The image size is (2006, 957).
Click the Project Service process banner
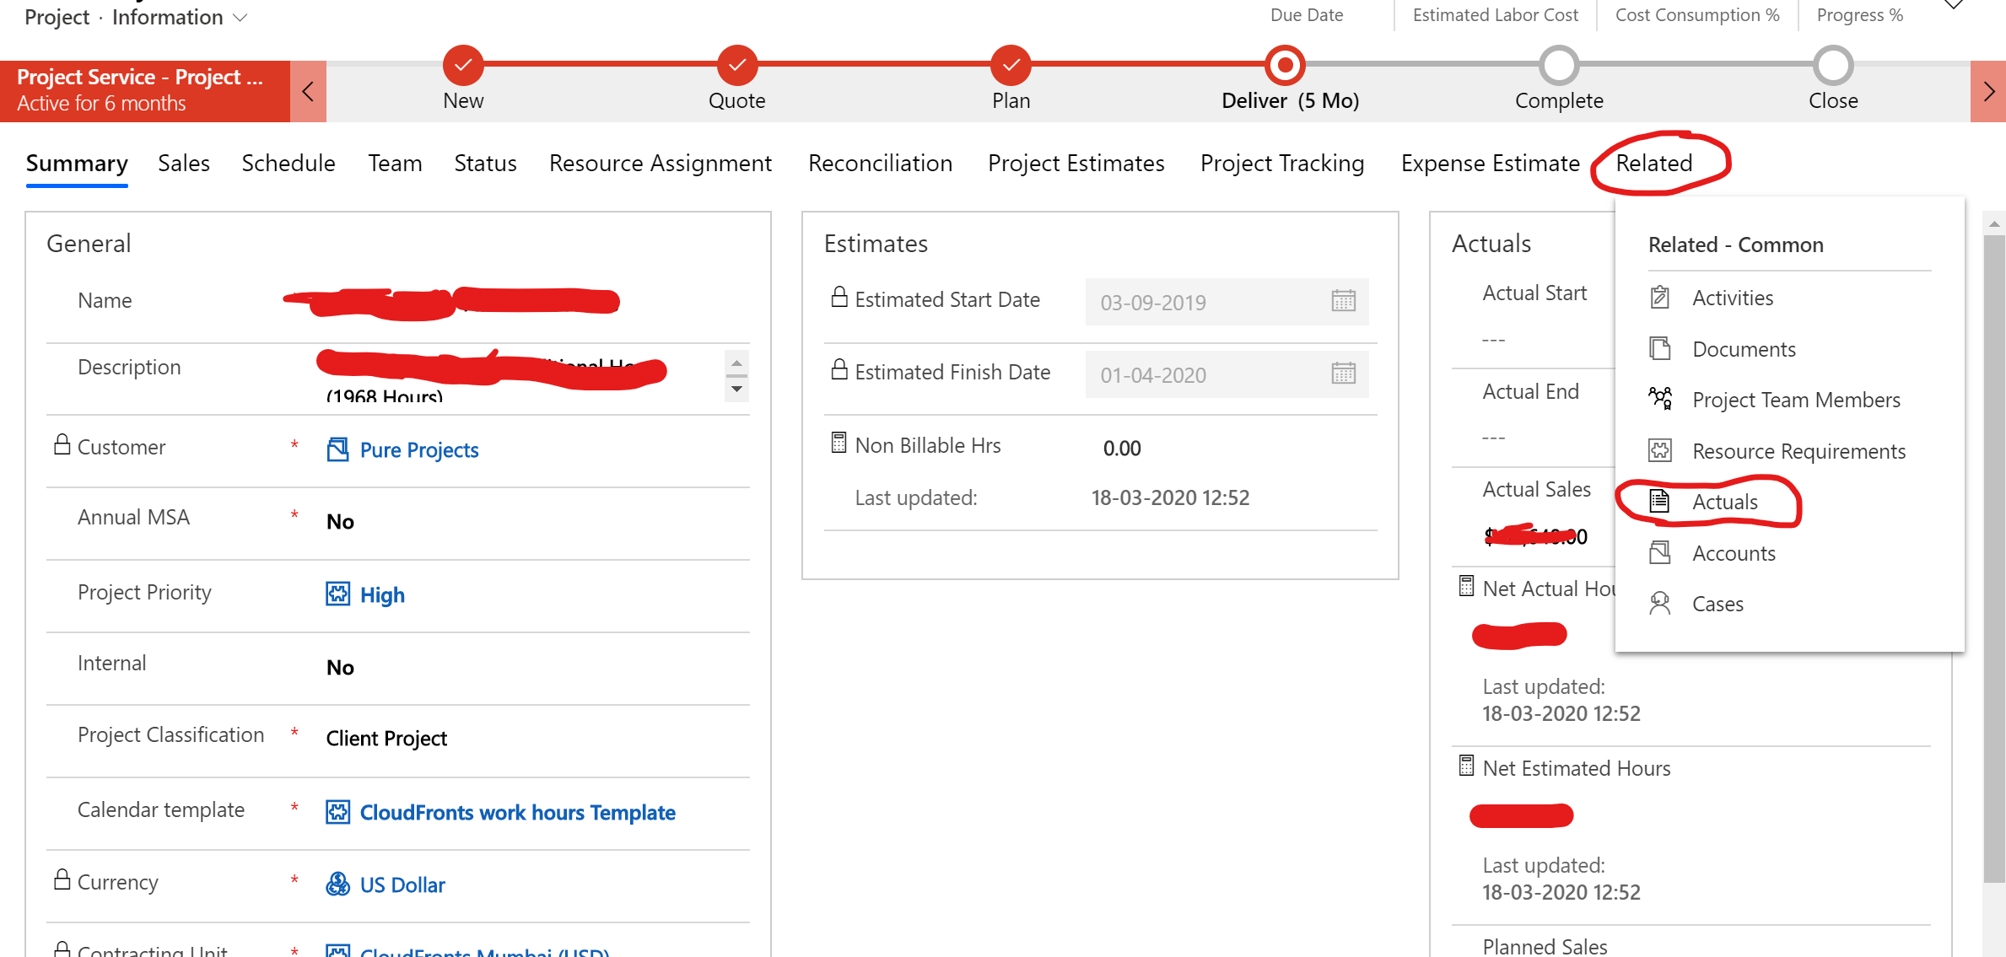click(145, 91)
